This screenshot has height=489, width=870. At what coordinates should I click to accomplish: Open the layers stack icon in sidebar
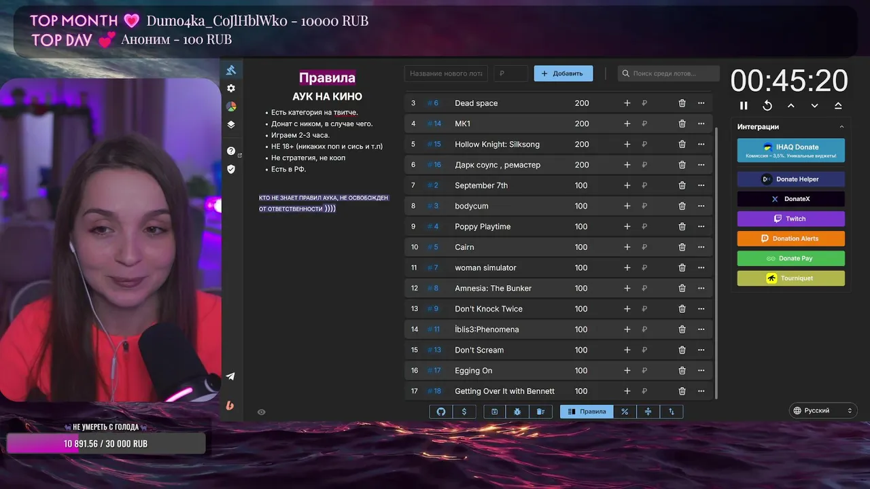pyautogui.click(x=231, y=124)
